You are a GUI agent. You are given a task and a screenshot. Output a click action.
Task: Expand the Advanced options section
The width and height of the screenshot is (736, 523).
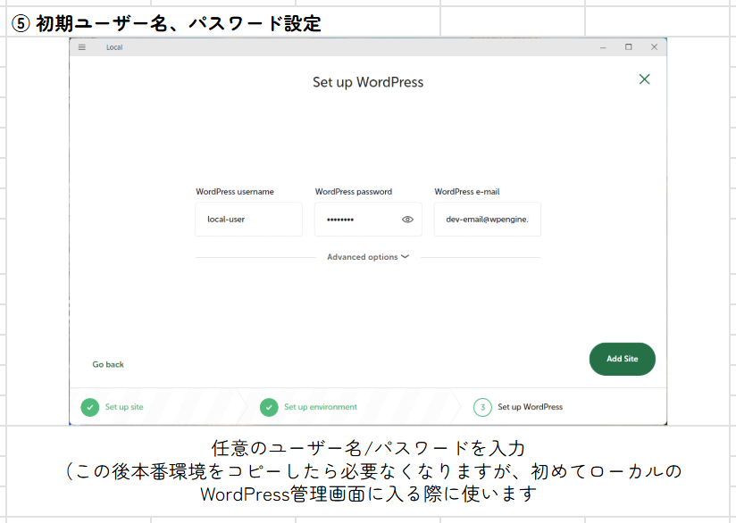(363, 257)
